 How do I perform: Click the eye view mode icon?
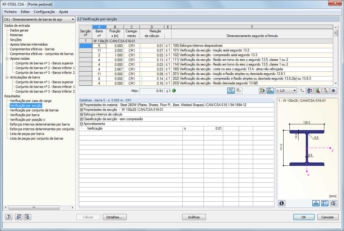pyautogui.click(x=333, y=91)
